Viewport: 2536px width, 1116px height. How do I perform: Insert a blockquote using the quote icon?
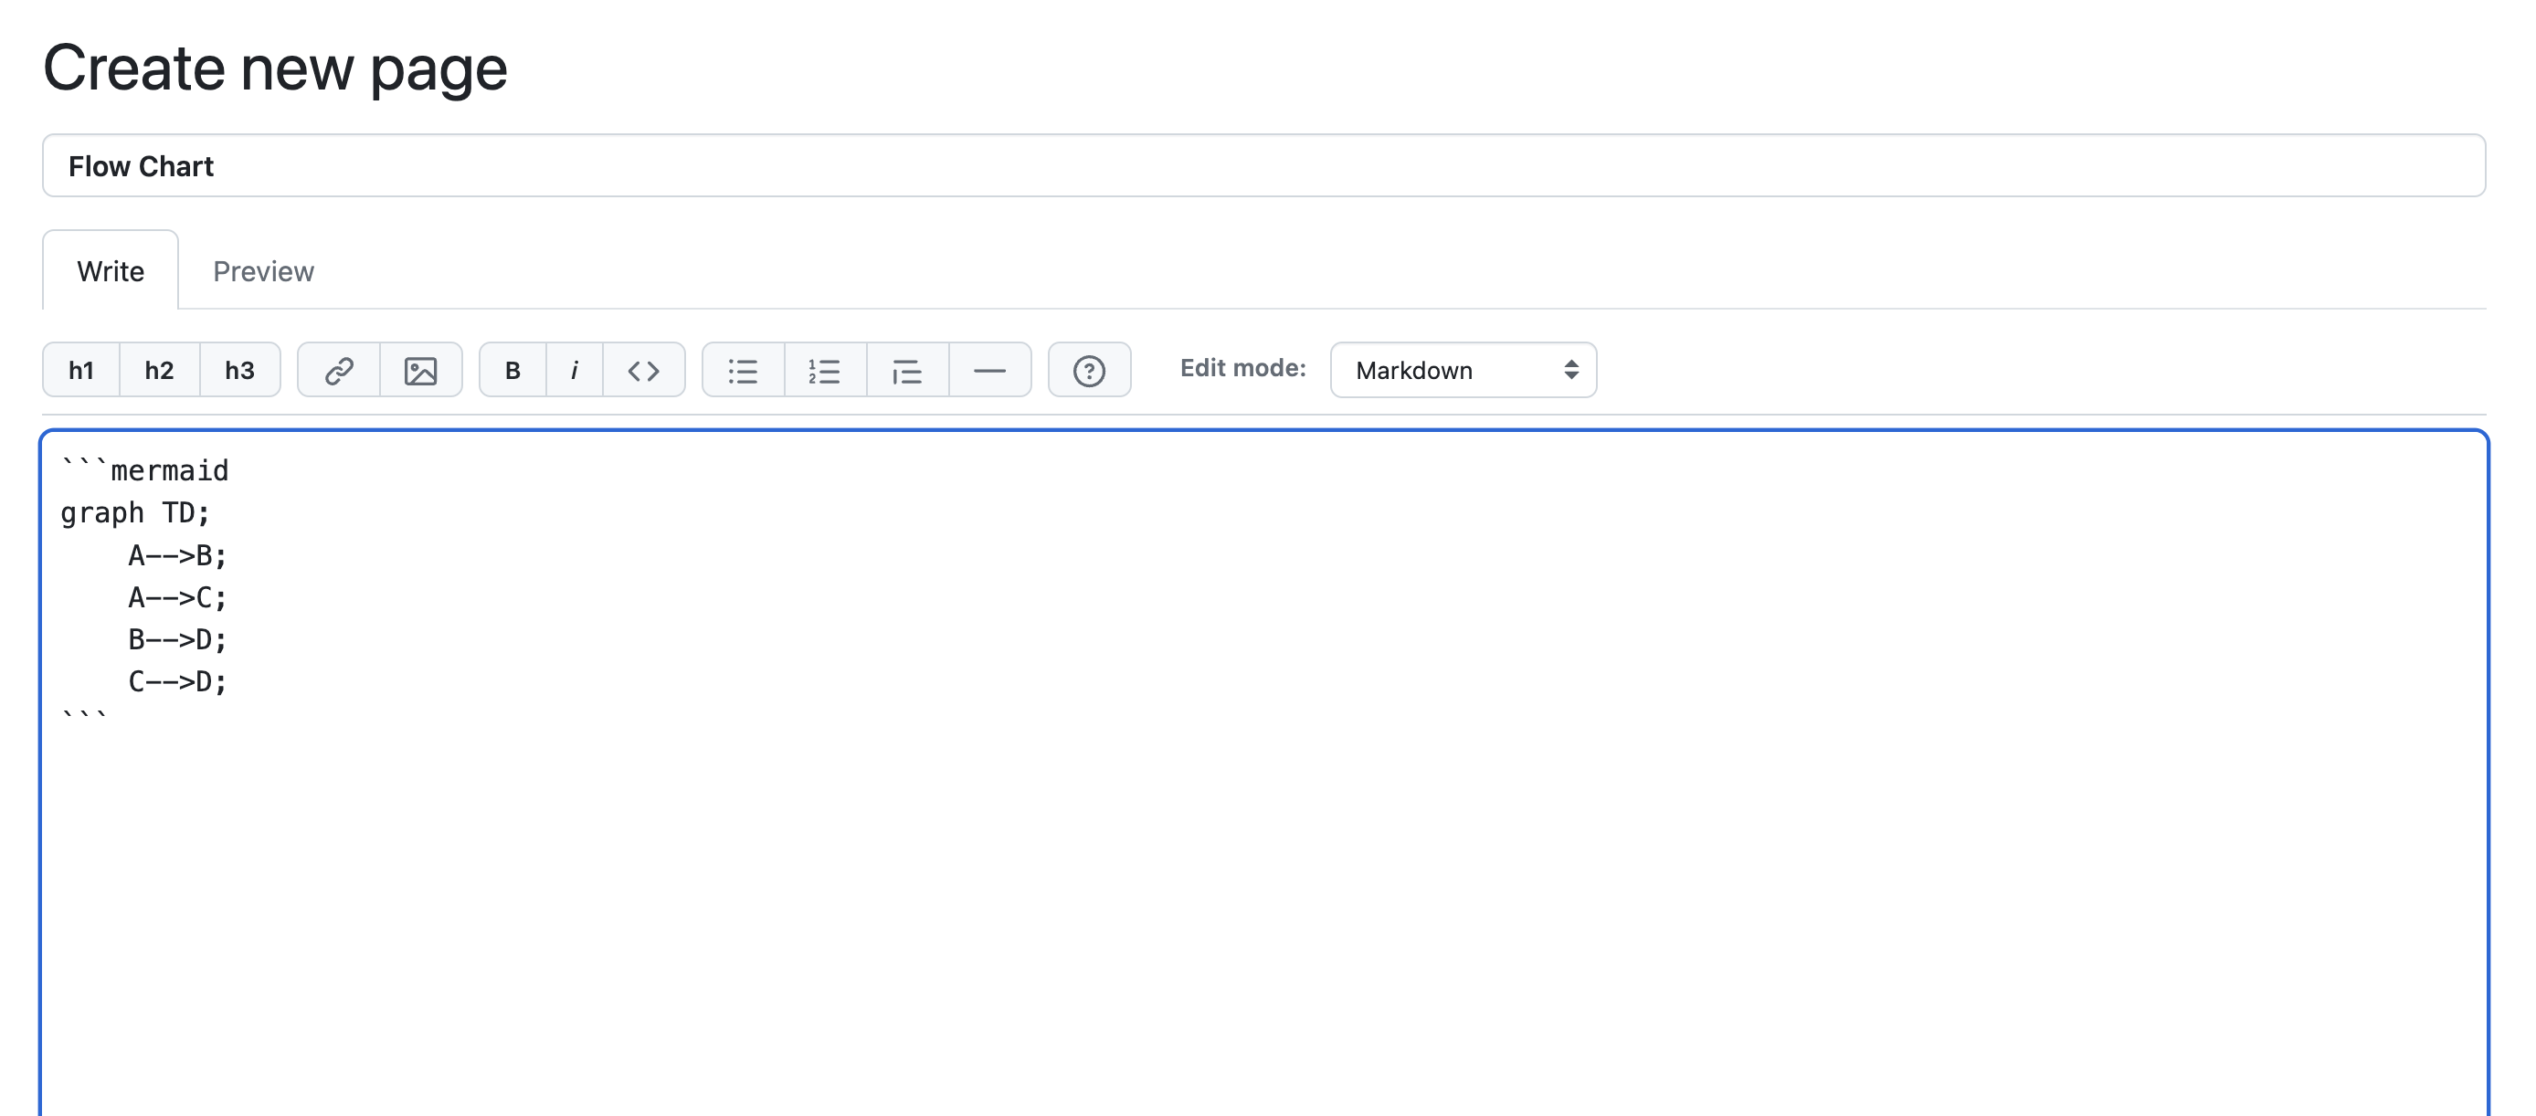[x=908, y=370]
